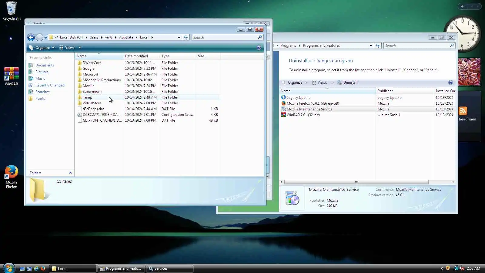Open help in Programs and Features window
Viewport: 485px width, 273px height.
(x=450, y=83)
